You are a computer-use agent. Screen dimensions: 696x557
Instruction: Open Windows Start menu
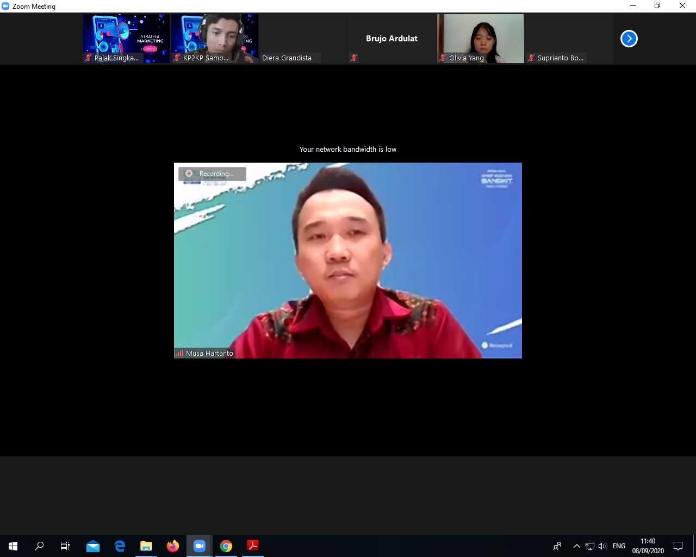[13, 546]
